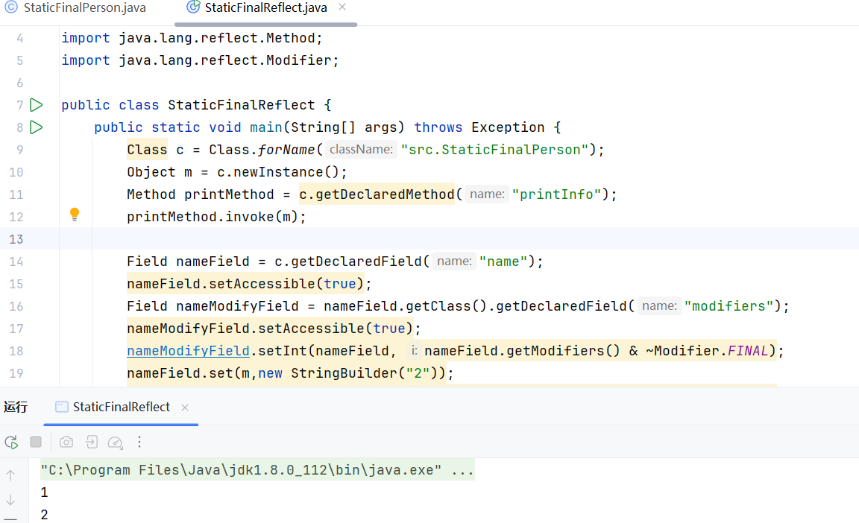Place cursor on empty line 13
Screen dimensions: 859x523
pos(447,239)
